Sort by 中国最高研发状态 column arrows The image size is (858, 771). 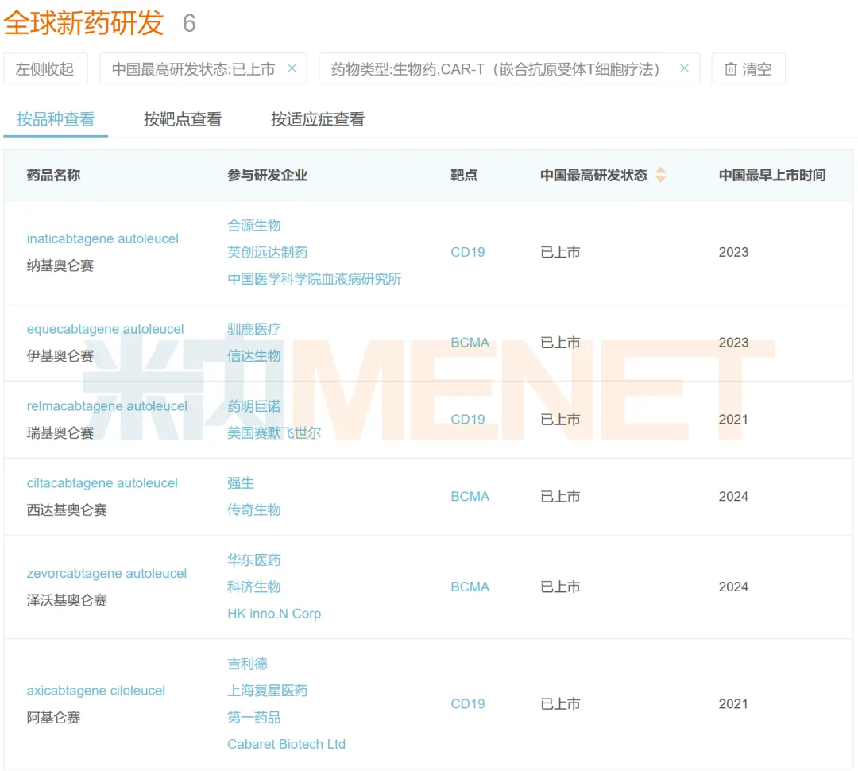[660, 175]
